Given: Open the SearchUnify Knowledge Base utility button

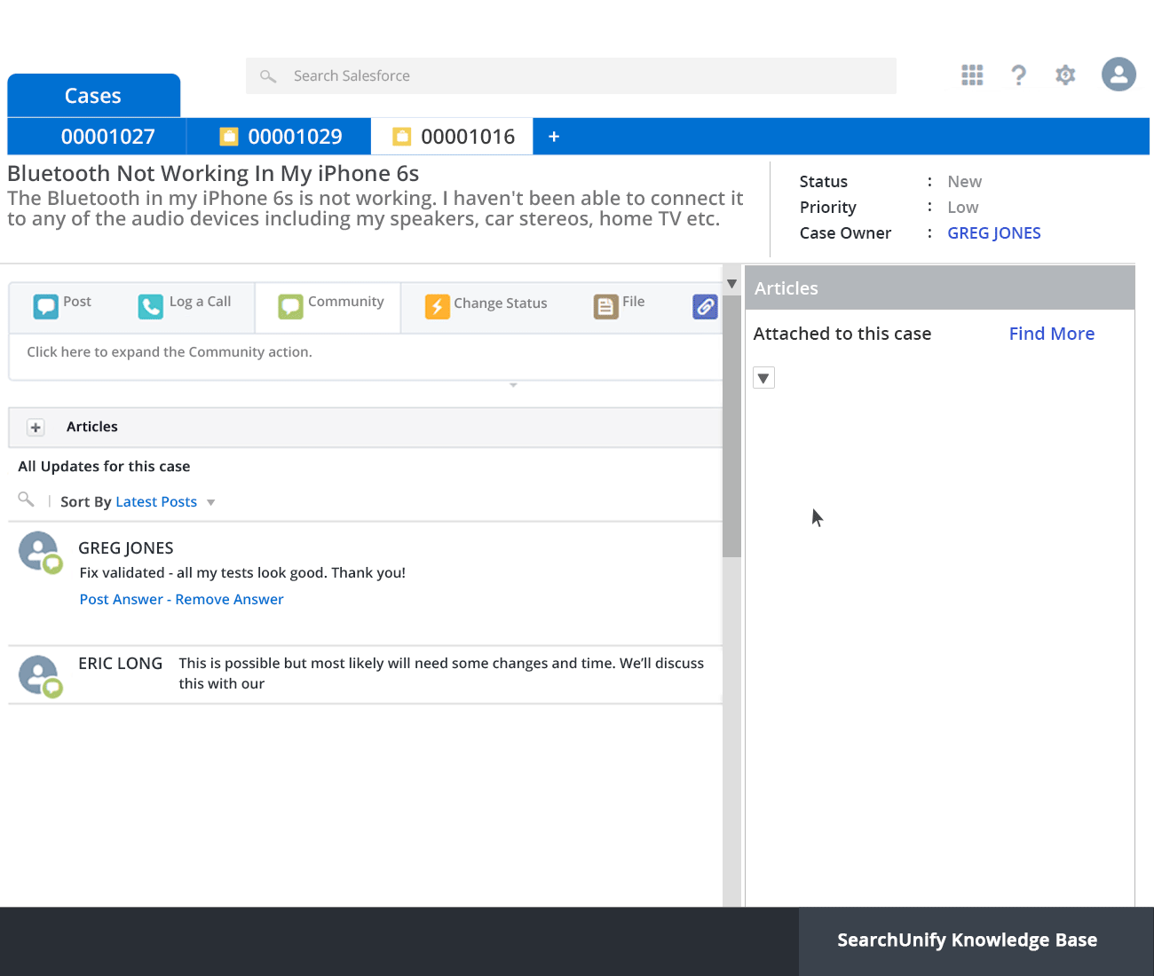Looking at the screenshot, I should coord(968,941).
